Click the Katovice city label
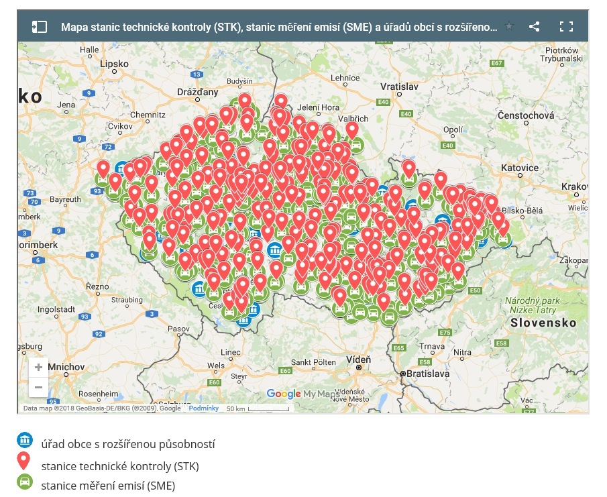The height and width of the screenshot is (497, 607). click(x=520, y=168)
